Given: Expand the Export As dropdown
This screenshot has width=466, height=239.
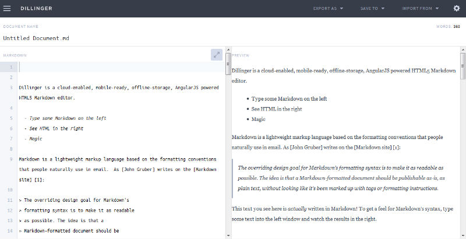Looking at the screenshot, I should pos(328,8).
